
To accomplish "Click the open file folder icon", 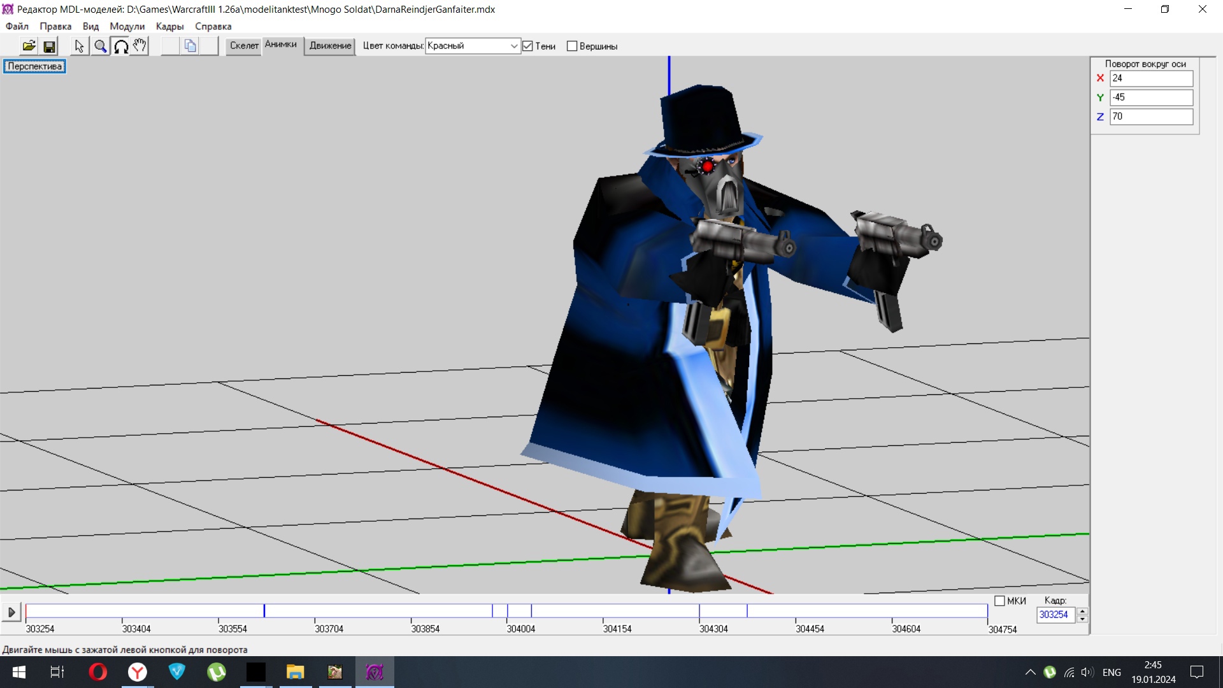I will pos(29,46).
